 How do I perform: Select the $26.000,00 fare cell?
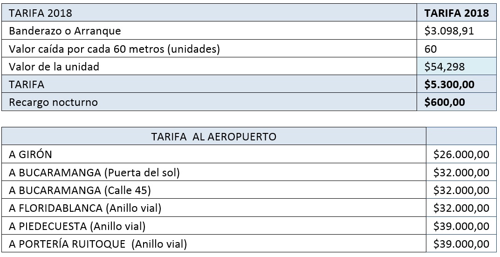click(461, 154)
